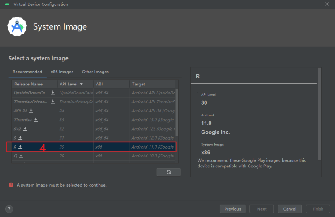Download the TiramisuPrivacySandbox system image
335x217 pixels.
[x=53, y=102]
